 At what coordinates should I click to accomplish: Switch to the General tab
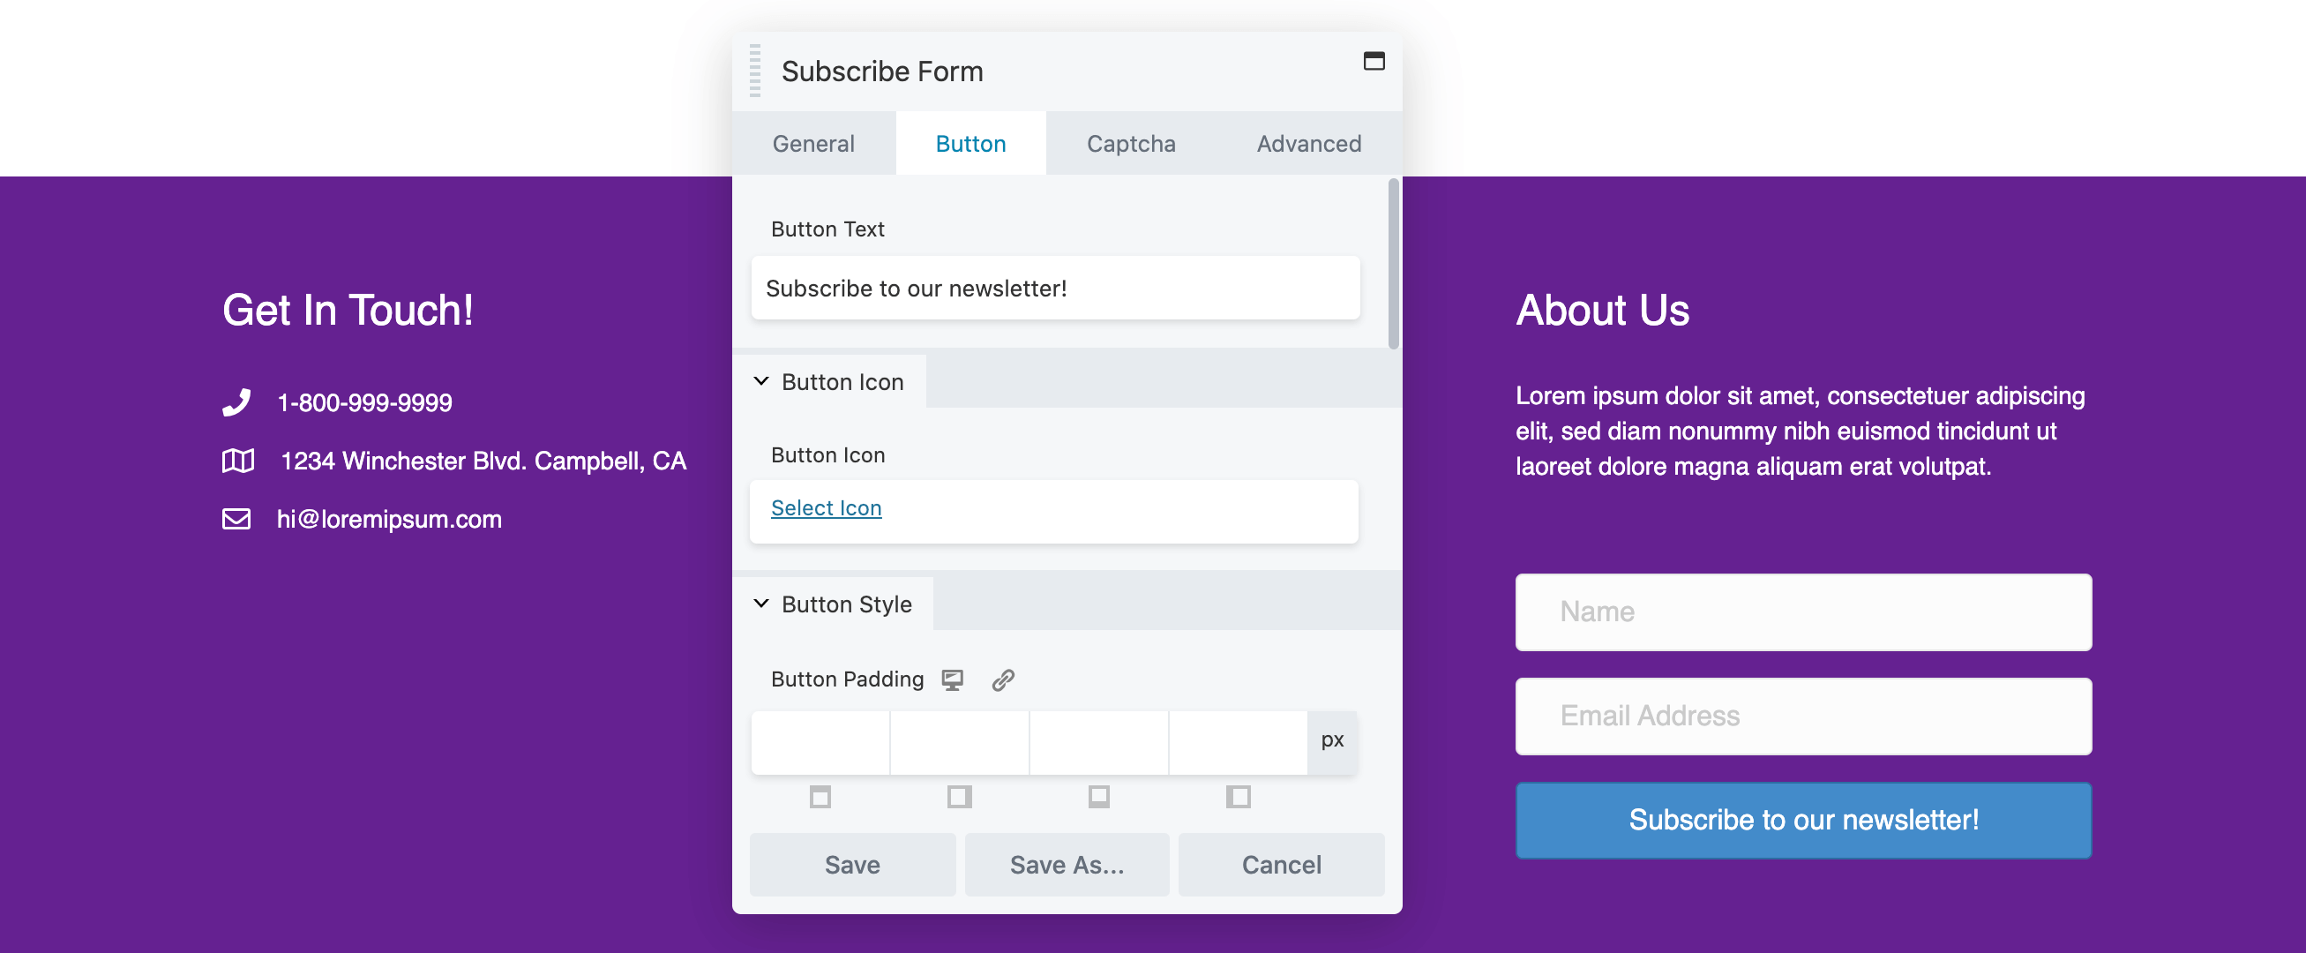coord(812,143)
